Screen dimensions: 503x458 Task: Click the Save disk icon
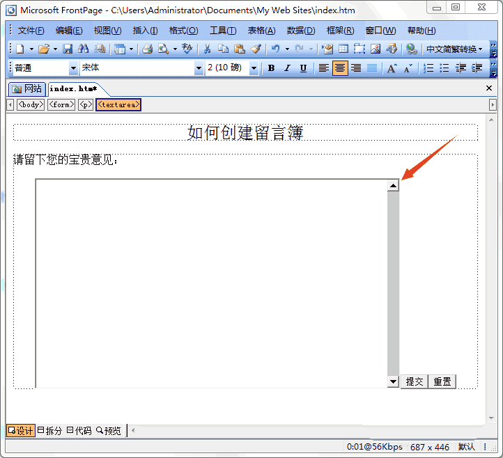coord(68,49)
